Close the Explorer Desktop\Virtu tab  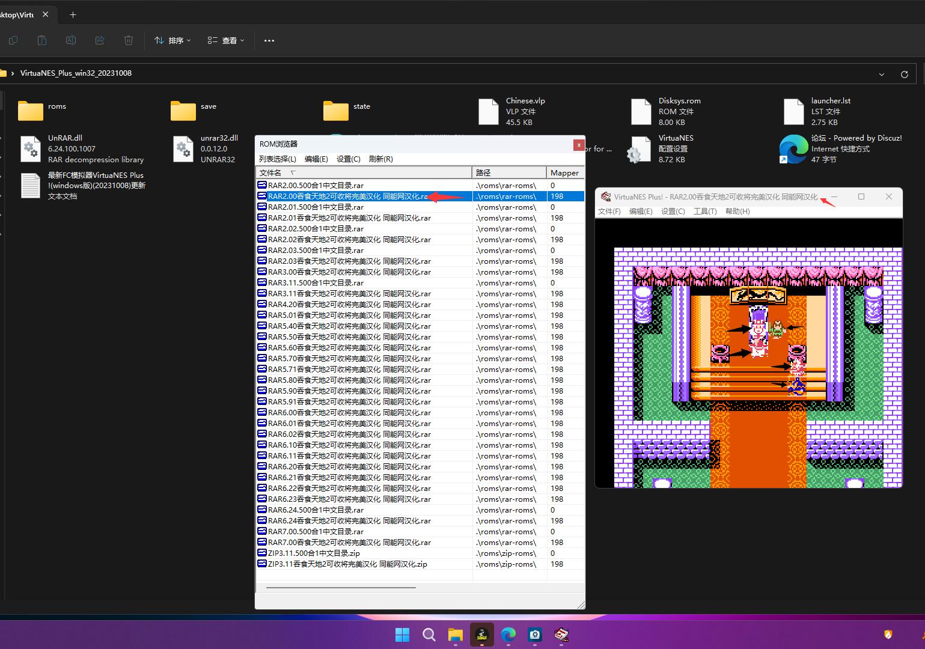point(46,14)
